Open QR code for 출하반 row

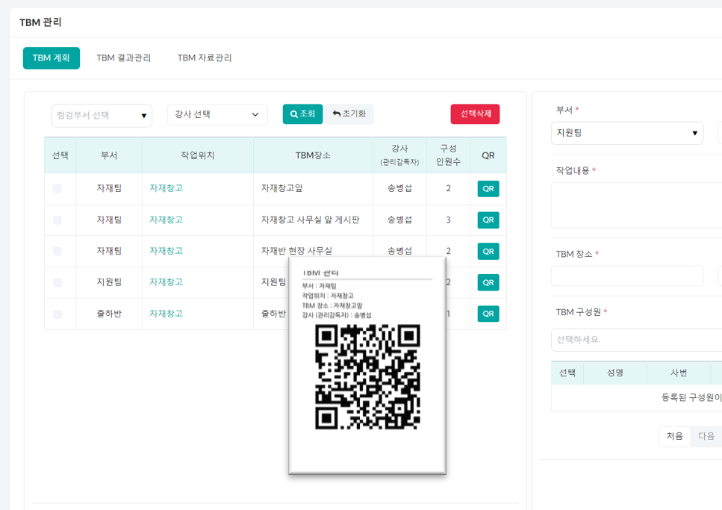tap(488, 314)
